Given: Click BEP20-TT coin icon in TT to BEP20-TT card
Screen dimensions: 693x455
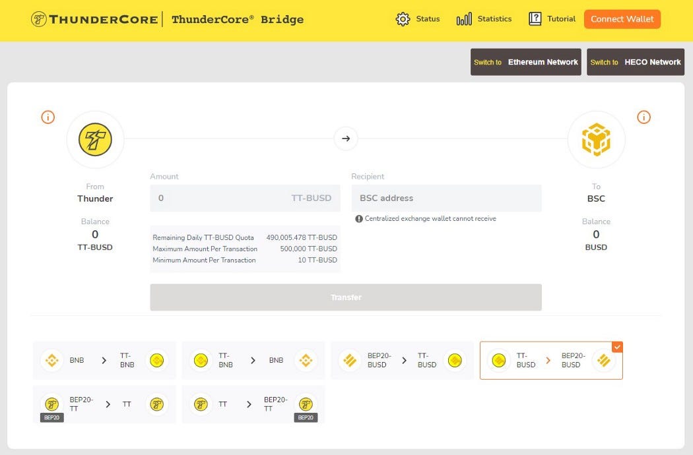Looking at the screenshot, I should (306, 404).
